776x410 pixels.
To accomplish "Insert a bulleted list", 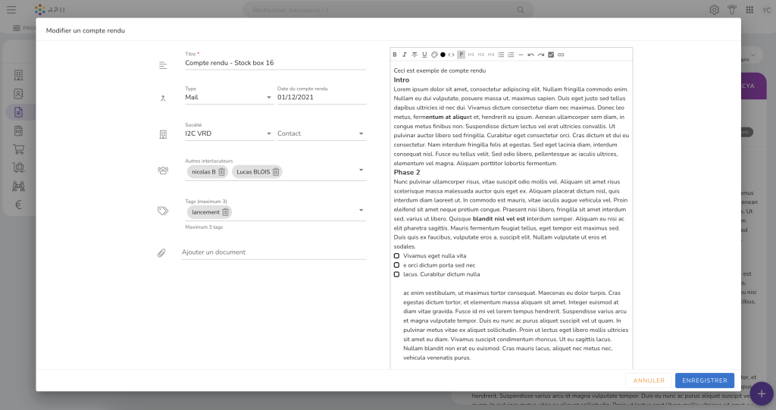I will click(501, 55).
